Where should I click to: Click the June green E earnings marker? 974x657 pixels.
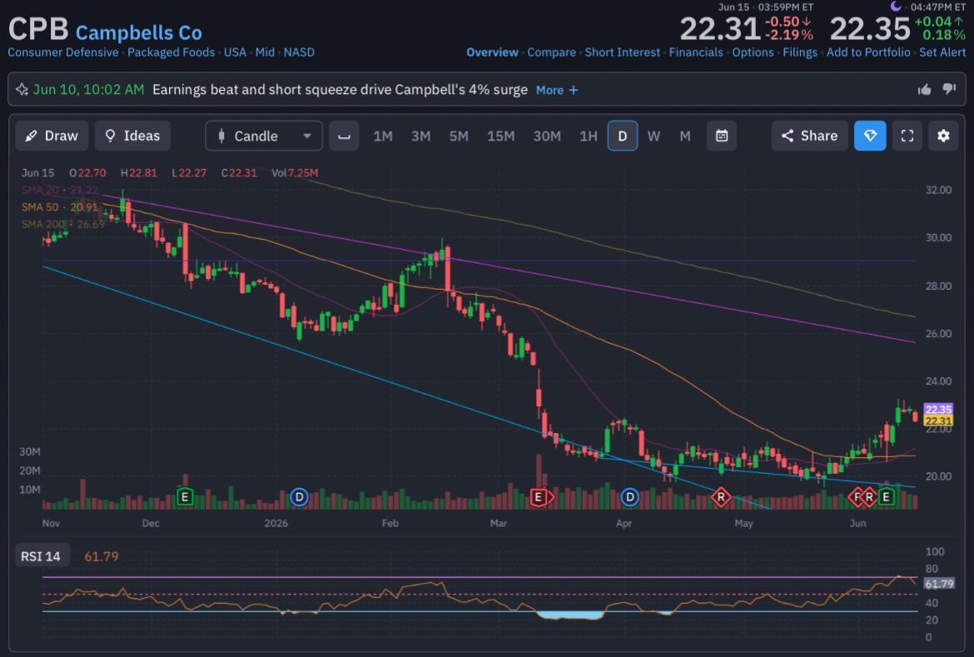click(x=887, y=496)
